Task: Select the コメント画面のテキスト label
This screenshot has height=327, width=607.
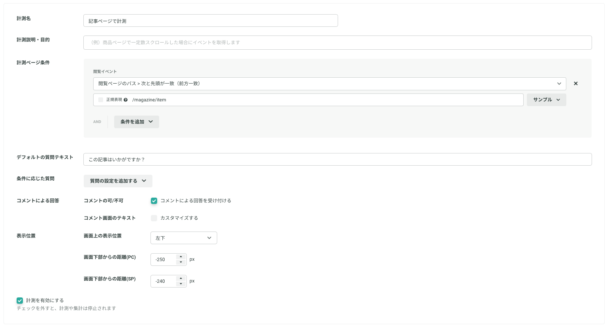Action: pos(110,218)
